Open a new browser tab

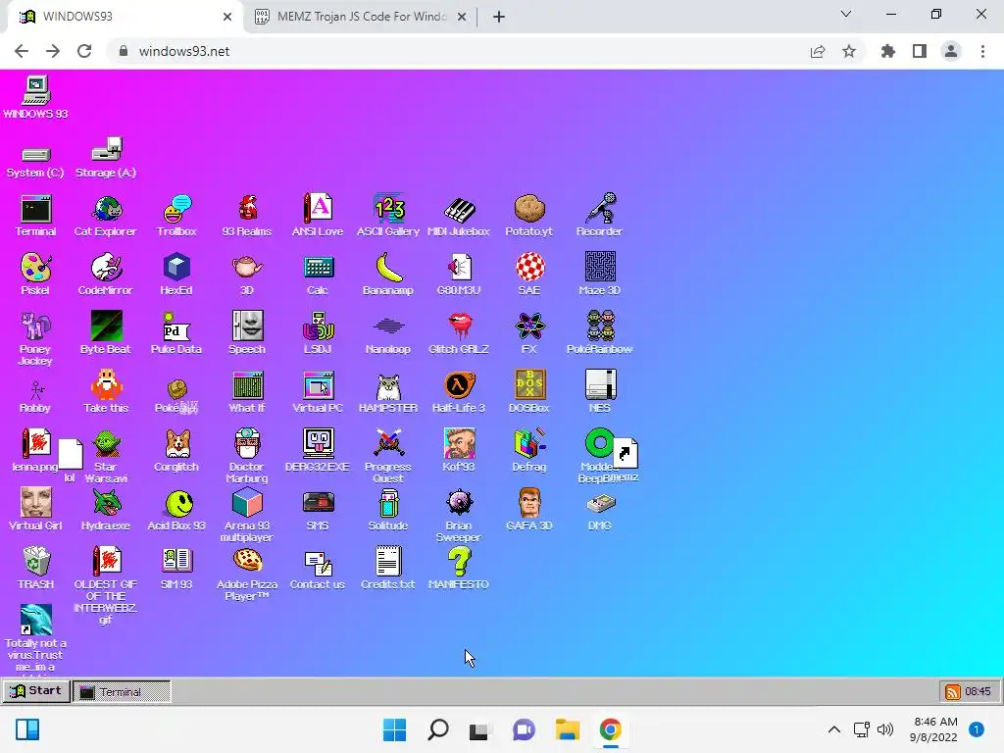click(499, 17)
